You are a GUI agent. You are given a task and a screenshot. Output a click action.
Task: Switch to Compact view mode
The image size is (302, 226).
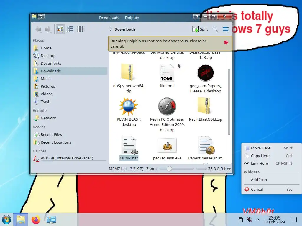coord(70,29)
